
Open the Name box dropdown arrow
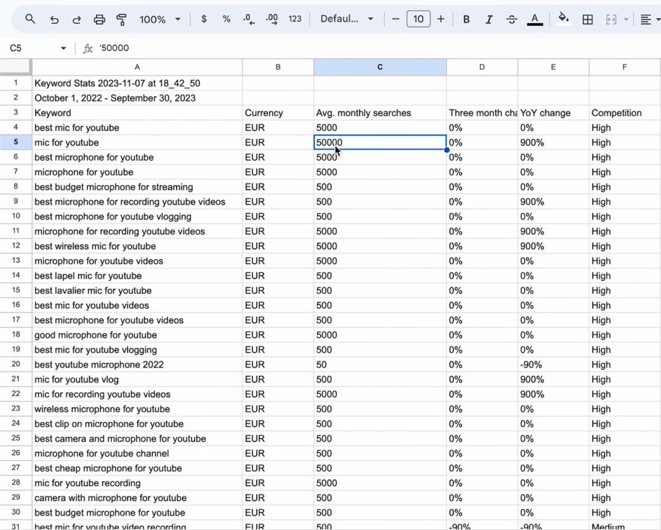[x=63, y=48]
